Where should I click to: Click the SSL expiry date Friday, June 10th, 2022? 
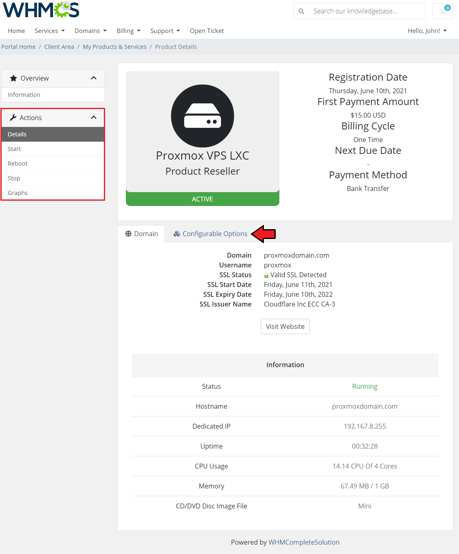pyautogui.click(x=298, y=294)
